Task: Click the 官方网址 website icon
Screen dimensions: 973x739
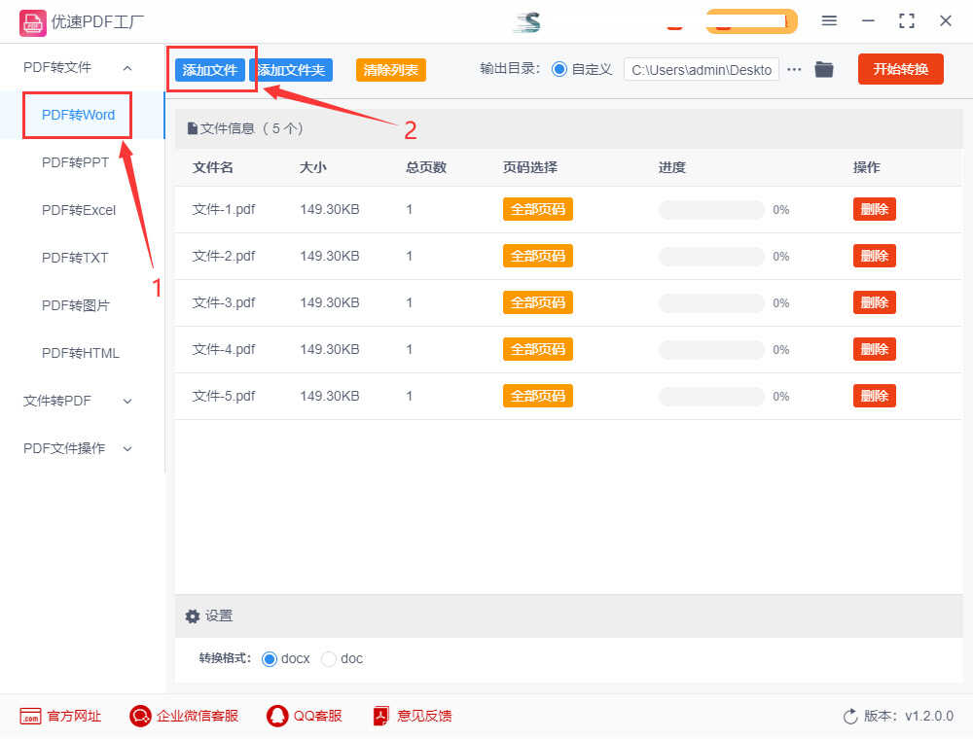Action: pyautogui.click(x=30, y=716)
